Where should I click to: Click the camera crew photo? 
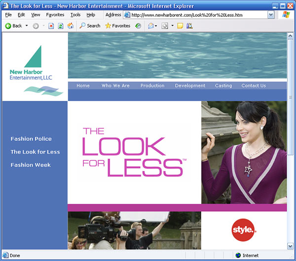point(134,230)
